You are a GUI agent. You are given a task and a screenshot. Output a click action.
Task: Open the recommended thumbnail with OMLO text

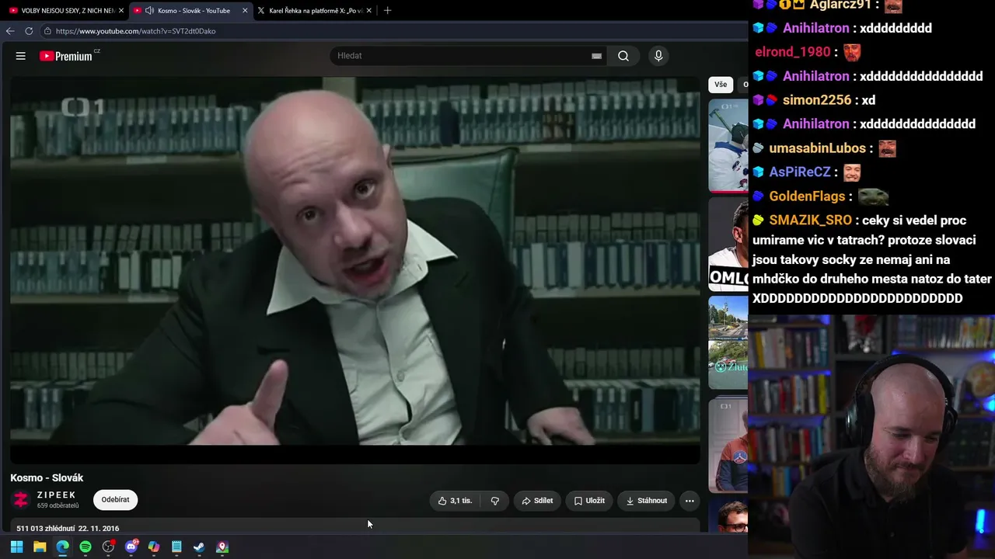point(728,245)
